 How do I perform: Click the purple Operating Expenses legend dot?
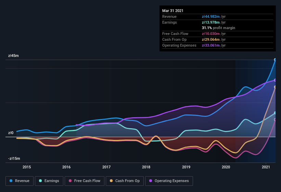pyautogui.click(x=151, y=181)
